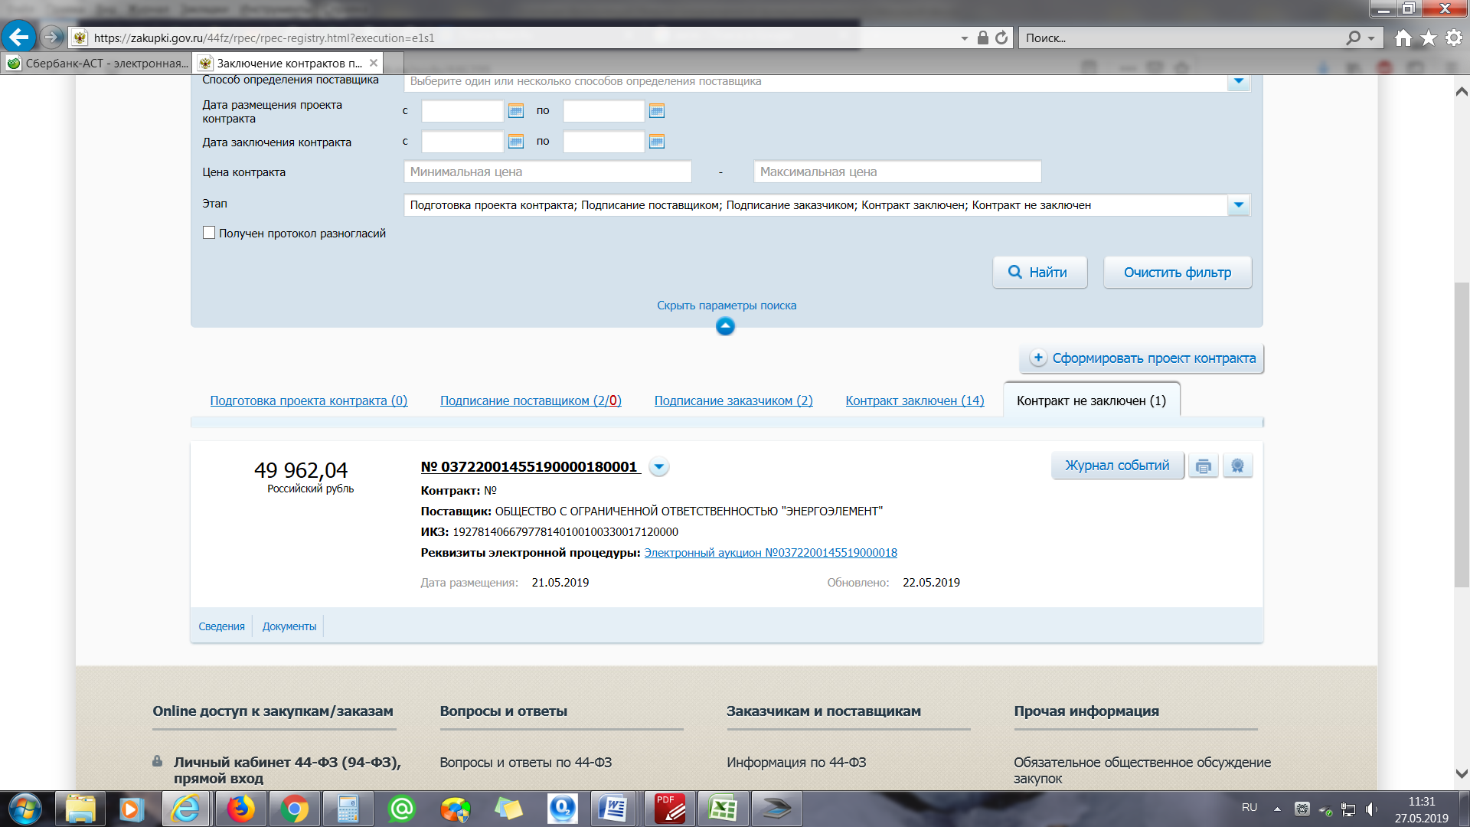Close the Заключение контрактов tab
This screenshot has height=827, width=1470.
pos(374,63)
